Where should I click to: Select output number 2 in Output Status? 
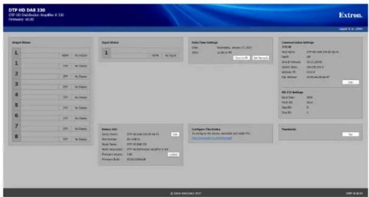[x=16, y=74]
